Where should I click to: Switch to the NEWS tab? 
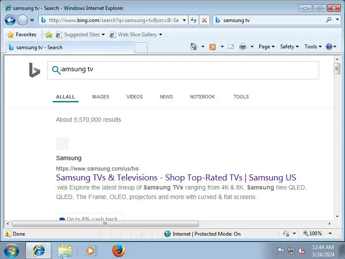point(166,97)
